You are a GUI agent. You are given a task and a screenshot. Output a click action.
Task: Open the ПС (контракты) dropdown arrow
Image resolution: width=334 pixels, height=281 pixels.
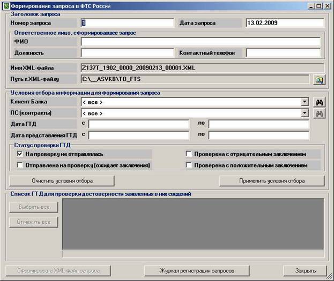[305, 113]
